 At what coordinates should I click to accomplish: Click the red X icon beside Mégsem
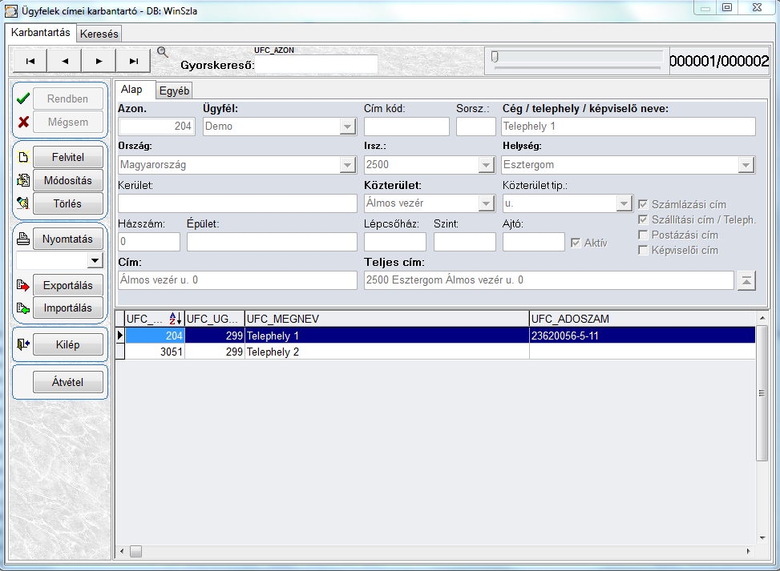pos(23,122)
